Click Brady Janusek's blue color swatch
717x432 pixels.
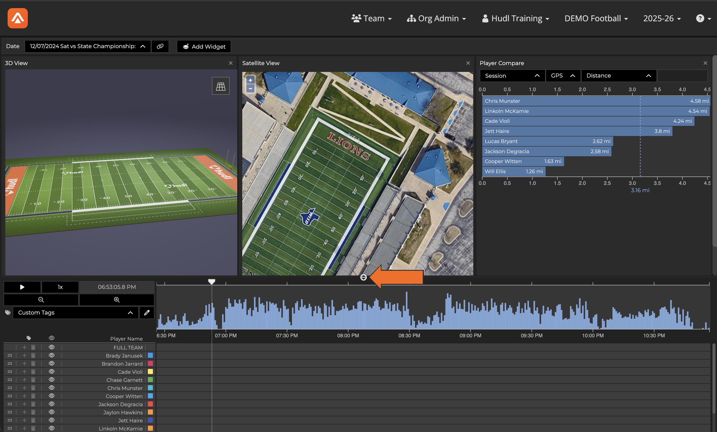150,356
